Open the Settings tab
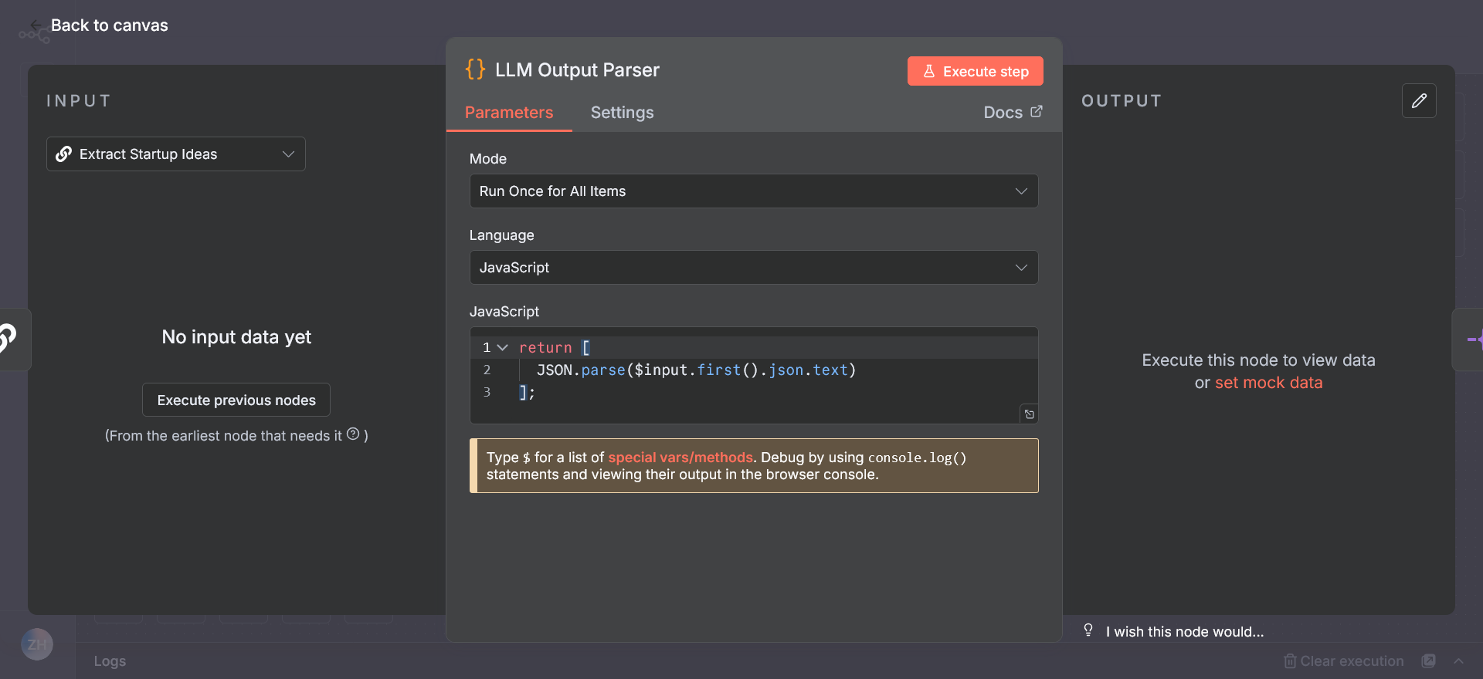The height and width of the screenshot is (679, 1483). [x=622, y=113]
